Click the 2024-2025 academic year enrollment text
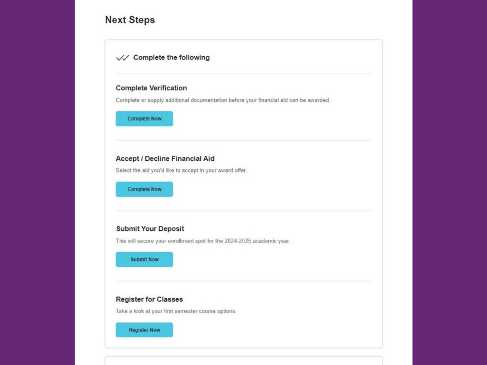Image resolution: width=487 pixels, height=365 pixels. point(203,241)
